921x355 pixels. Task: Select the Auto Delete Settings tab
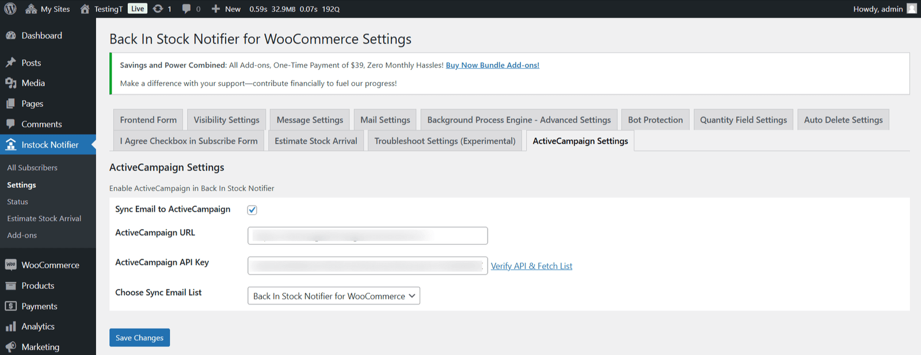843,119
